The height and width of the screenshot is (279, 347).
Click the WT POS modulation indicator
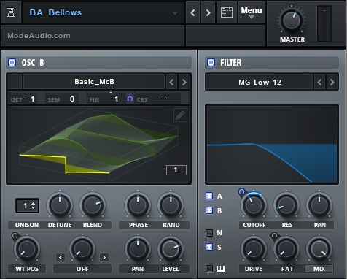tap(15, 236)
